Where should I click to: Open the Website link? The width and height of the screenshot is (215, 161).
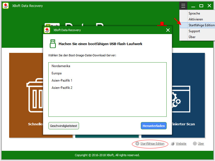tap(181, 144)
